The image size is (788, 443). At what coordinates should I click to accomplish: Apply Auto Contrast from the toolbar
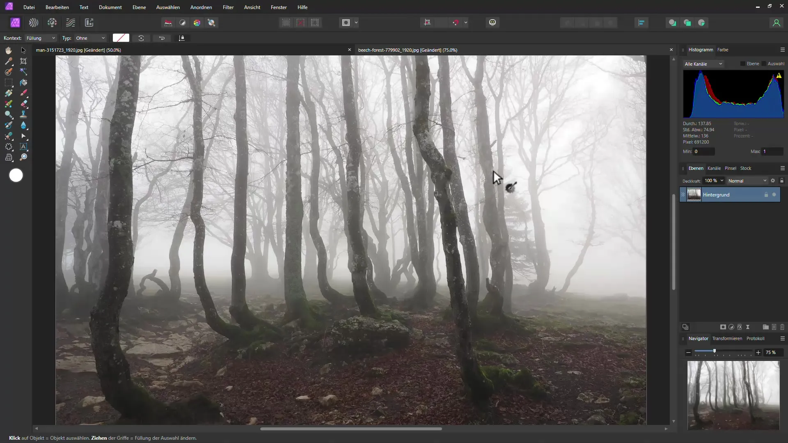click(x=183, y=23)
